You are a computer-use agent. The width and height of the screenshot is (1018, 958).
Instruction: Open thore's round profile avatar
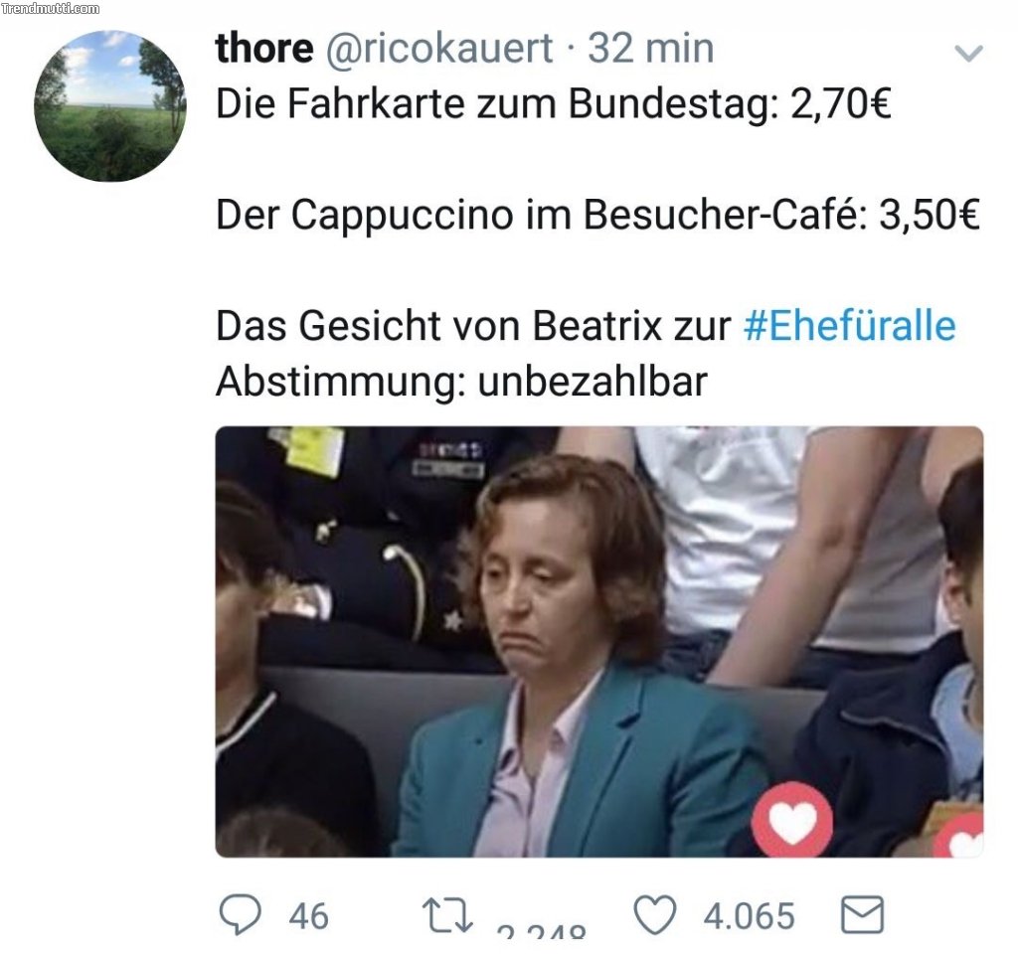coord(110,105)
